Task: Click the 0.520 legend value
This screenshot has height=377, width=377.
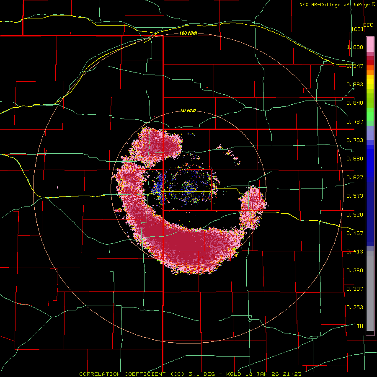Action: click(x=355, y=214)
